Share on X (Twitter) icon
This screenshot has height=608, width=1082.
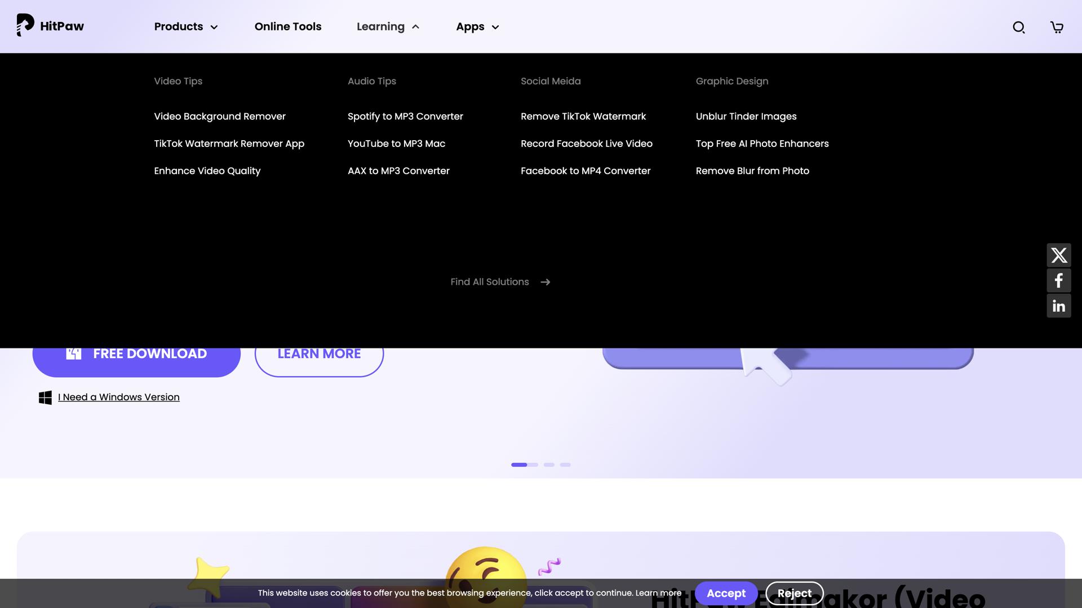[1058, 256]
